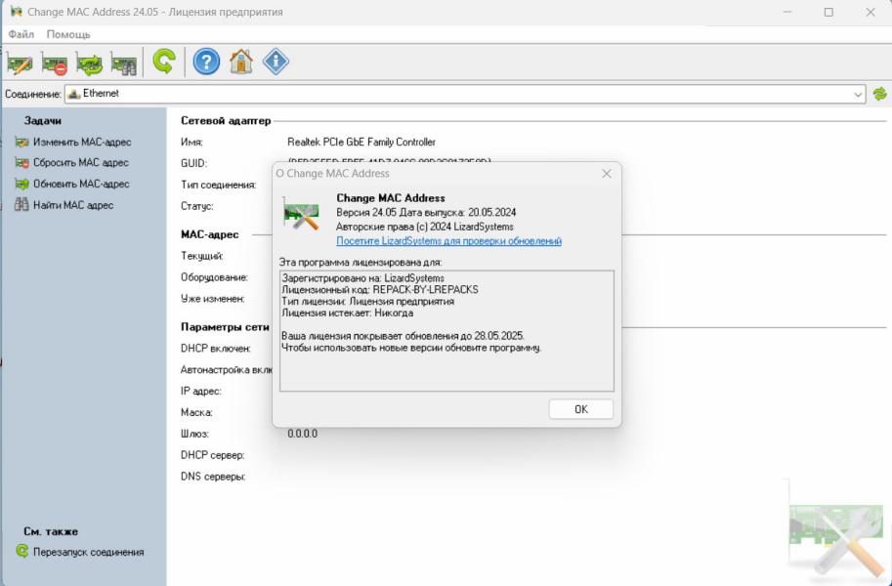Click the Зарегистрировано на: LizardSystems line
Image resolution: width=892 pixels, height=586 pixels.
click(x=362, y=278)
